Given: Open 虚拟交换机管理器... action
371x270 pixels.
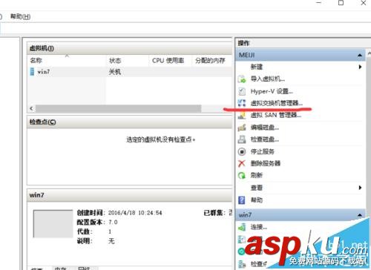Looking at the screenshot, I should tap(277, 103).
